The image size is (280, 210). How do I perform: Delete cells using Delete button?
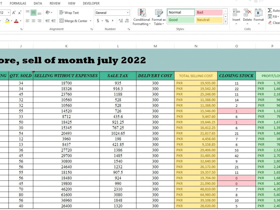click(248, 17)
